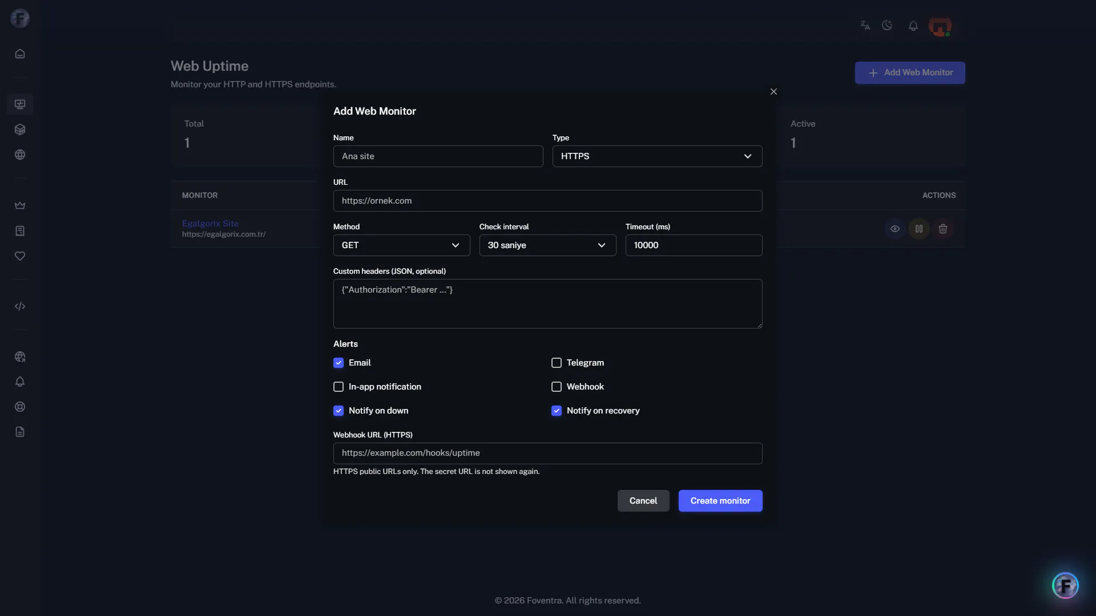
Task: Open the Type dropdown showing HTTPS
Action: click(657, 156)
